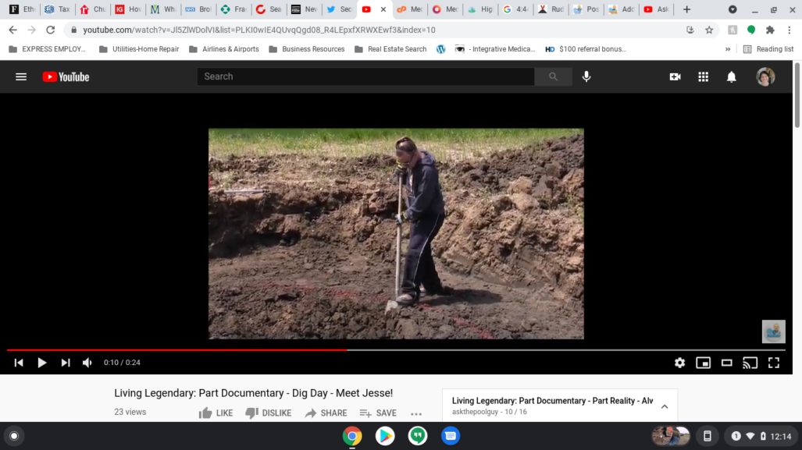The height and width of the screenshot is (450, 802).
Task: Skip to the next video in playlist
Action: tap(66, 363)
